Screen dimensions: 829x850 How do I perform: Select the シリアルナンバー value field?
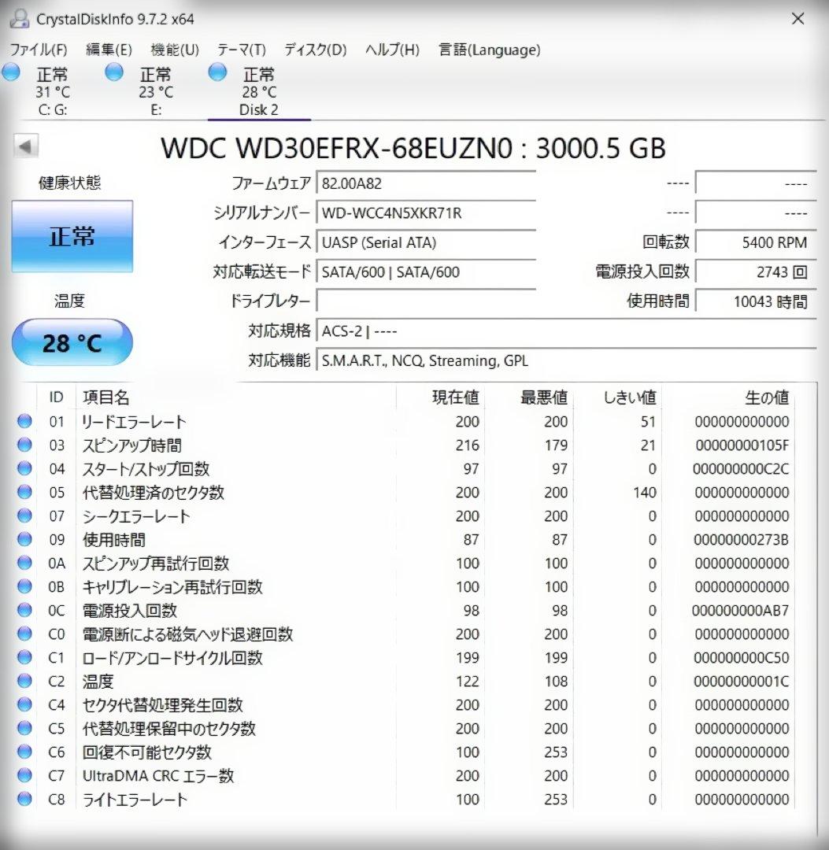click(425, 213)
